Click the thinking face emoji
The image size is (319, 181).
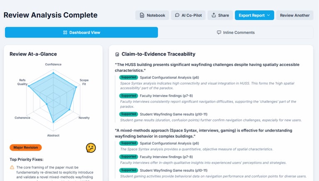tap(91, 147)
